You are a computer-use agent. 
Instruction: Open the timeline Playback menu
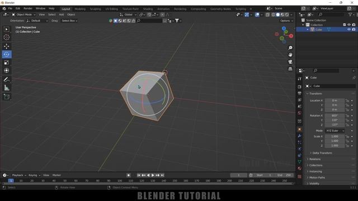[x=19, y=175]
